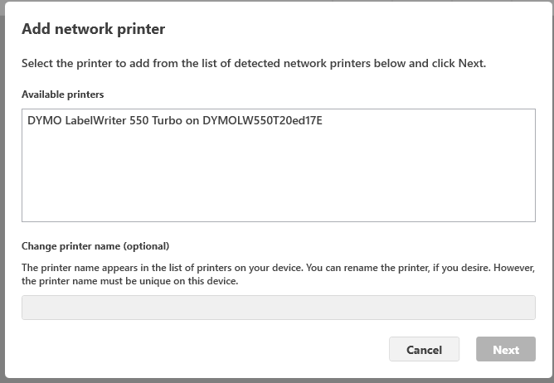
Task: Click the Add network printer dialog title
Action: tap(93, 29)
